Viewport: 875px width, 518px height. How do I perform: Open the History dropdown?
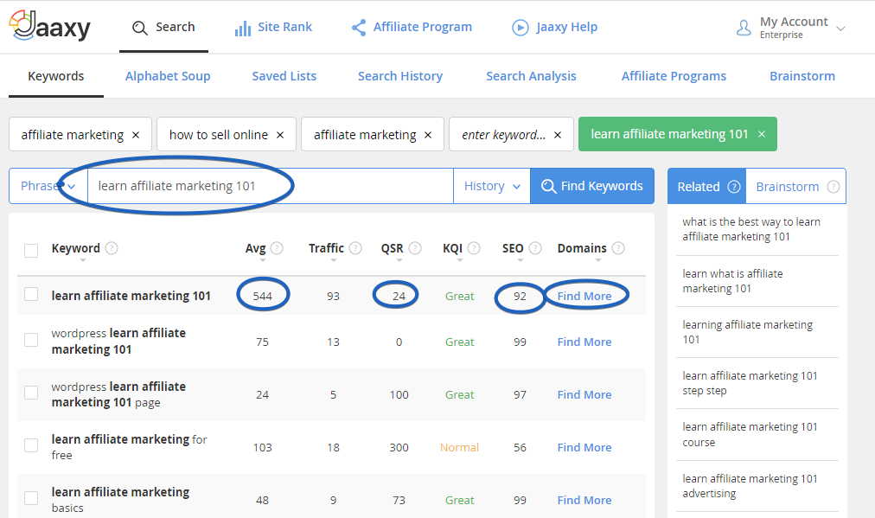tap(492, 186)
